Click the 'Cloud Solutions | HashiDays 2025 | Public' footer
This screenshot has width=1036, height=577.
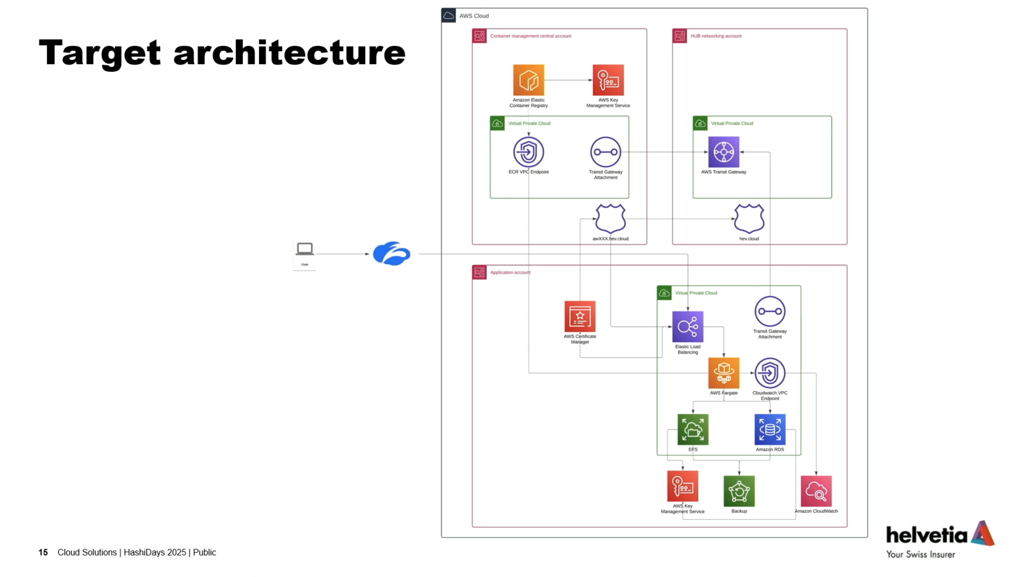(x=137, y=552)
